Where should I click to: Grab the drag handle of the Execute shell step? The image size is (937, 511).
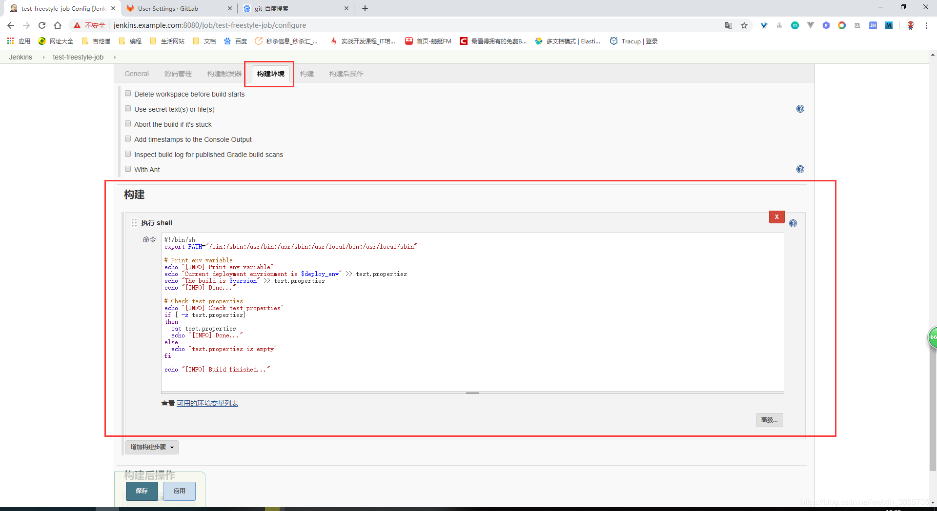coord(134,223)
